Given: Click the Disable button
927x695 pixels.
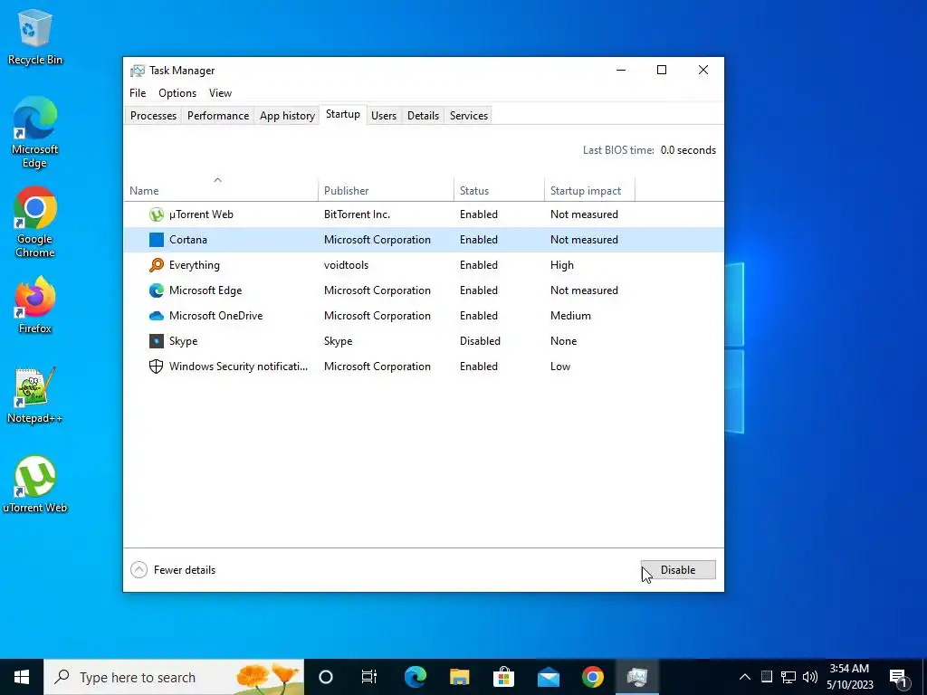Looking at the screenshot, I should pos(678,570).
